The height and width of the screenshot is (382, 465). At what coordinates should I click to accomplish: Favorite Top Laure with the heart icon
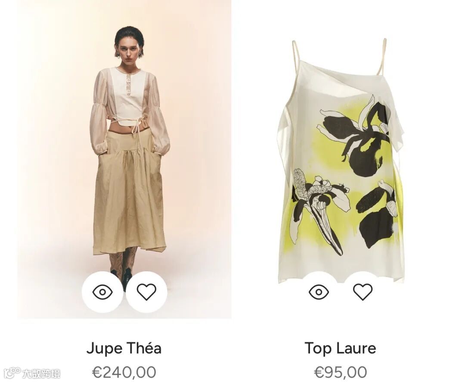(x=363, y=292)
